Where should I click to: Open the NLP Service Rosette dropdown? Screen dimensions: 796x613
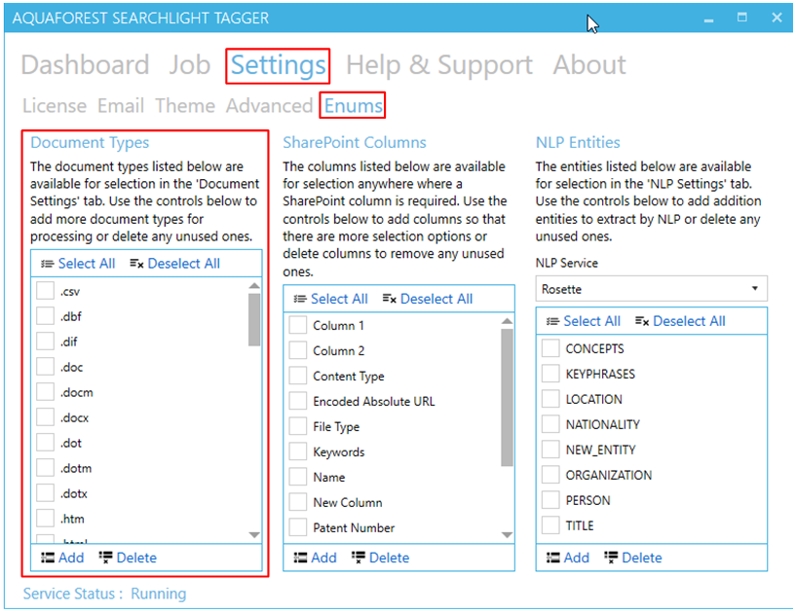click(x=651, y=289)
